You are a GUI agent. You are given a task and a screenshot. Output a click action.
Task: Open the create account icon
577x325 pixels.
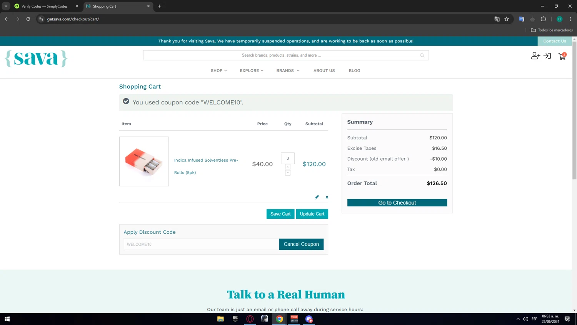coord(535,56)
